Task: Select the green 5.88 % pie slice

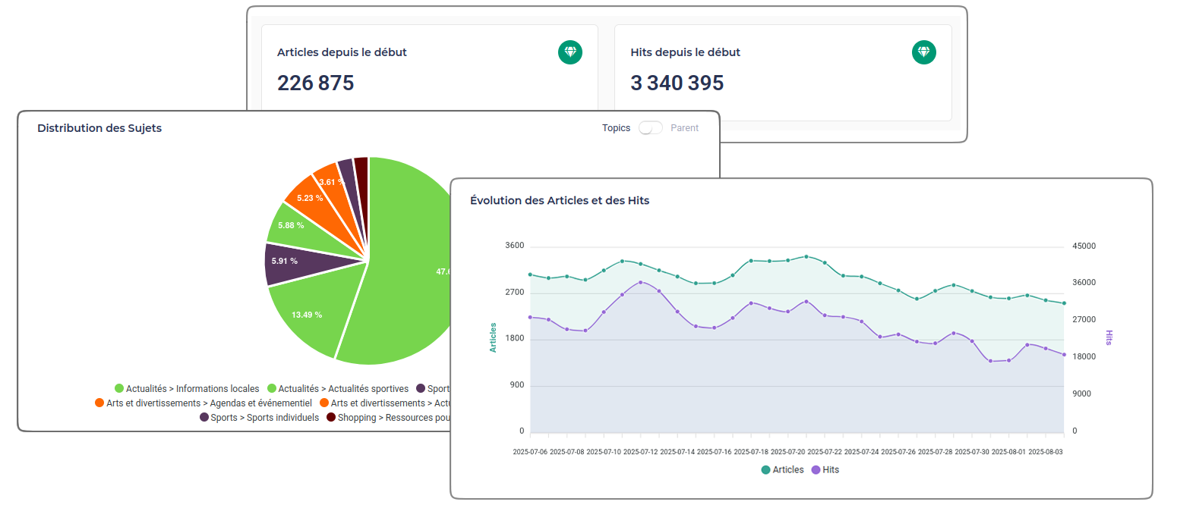Action: pyautogui.click(x=296, y=226)
